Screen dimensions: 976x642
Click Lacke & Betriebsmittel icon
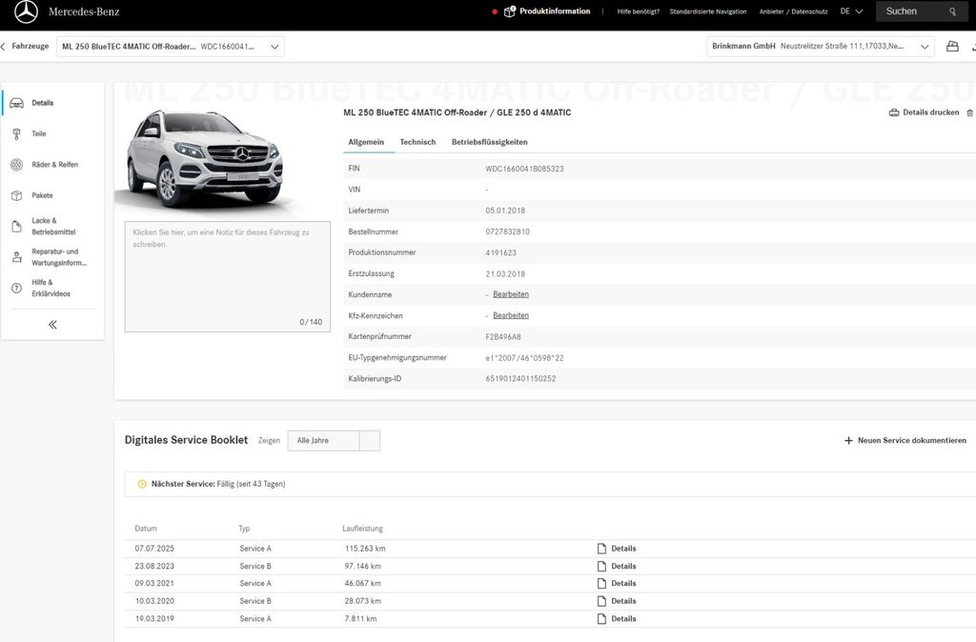17,227
